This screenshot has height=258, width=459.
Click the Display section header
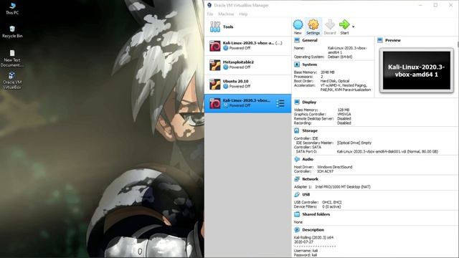[309, 102]
